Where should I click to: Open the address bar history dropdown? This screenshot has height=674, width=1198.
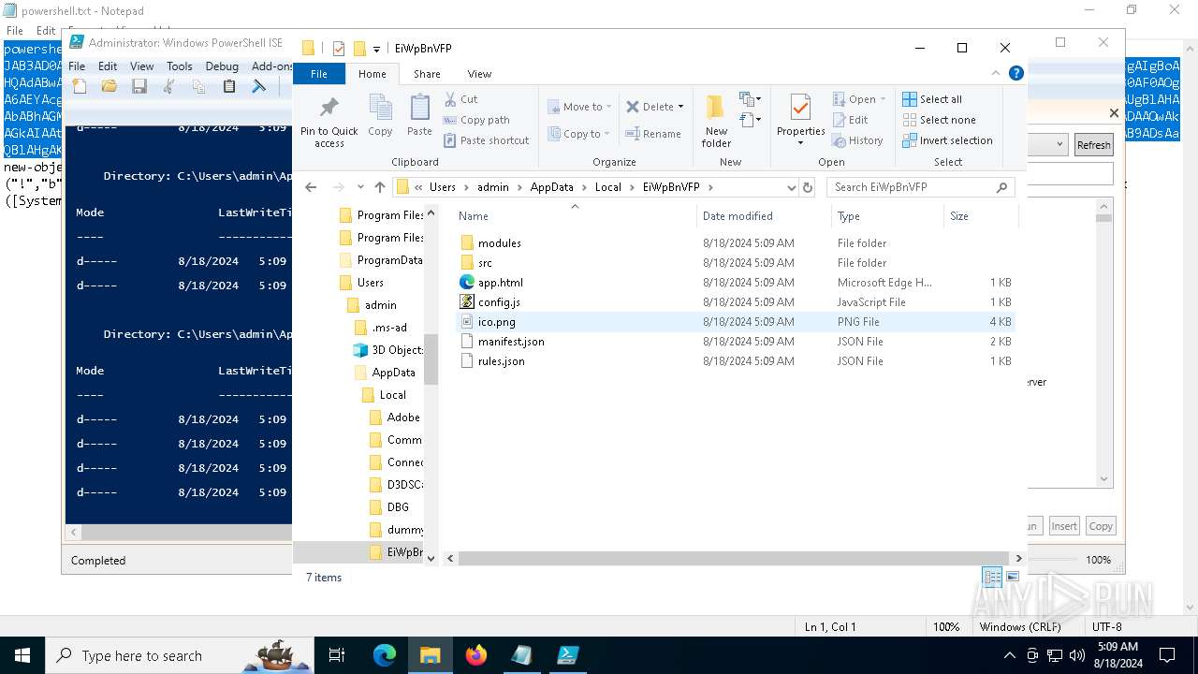(792, 187)
